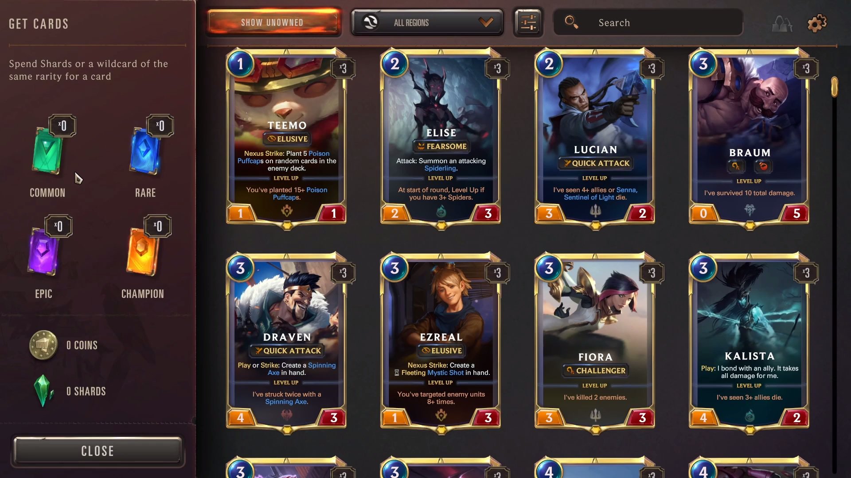
Task: Select the Draven champion card
Action: [286, 343]
